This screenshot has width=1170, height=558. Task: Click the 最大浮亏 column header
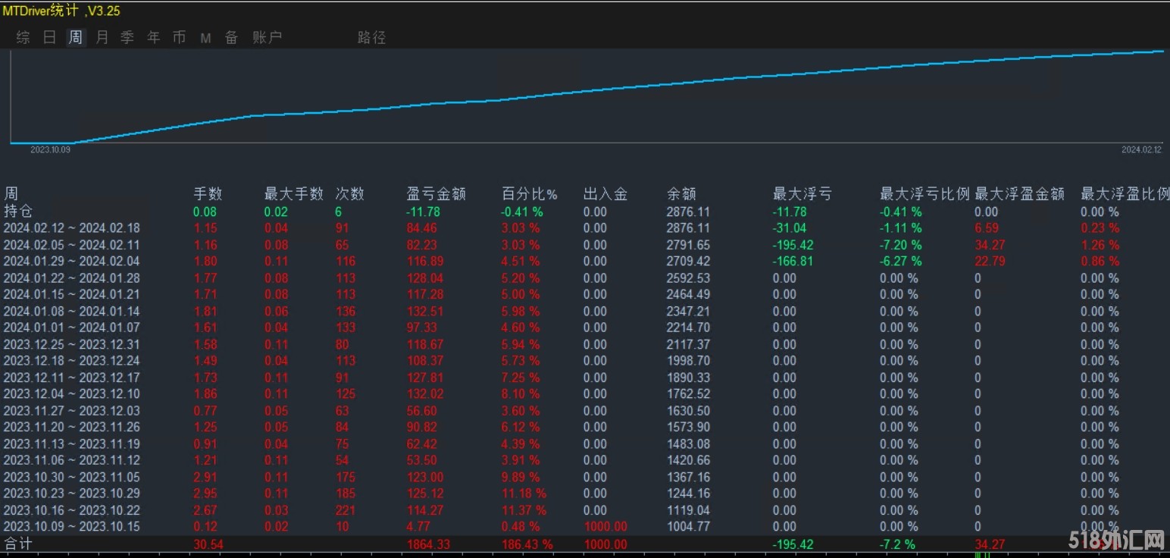pyautogui.click(x=802, y=194)
